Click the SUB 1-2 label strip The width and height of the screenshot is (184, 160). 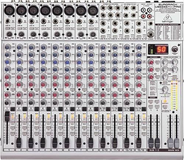tap(154, 150)
